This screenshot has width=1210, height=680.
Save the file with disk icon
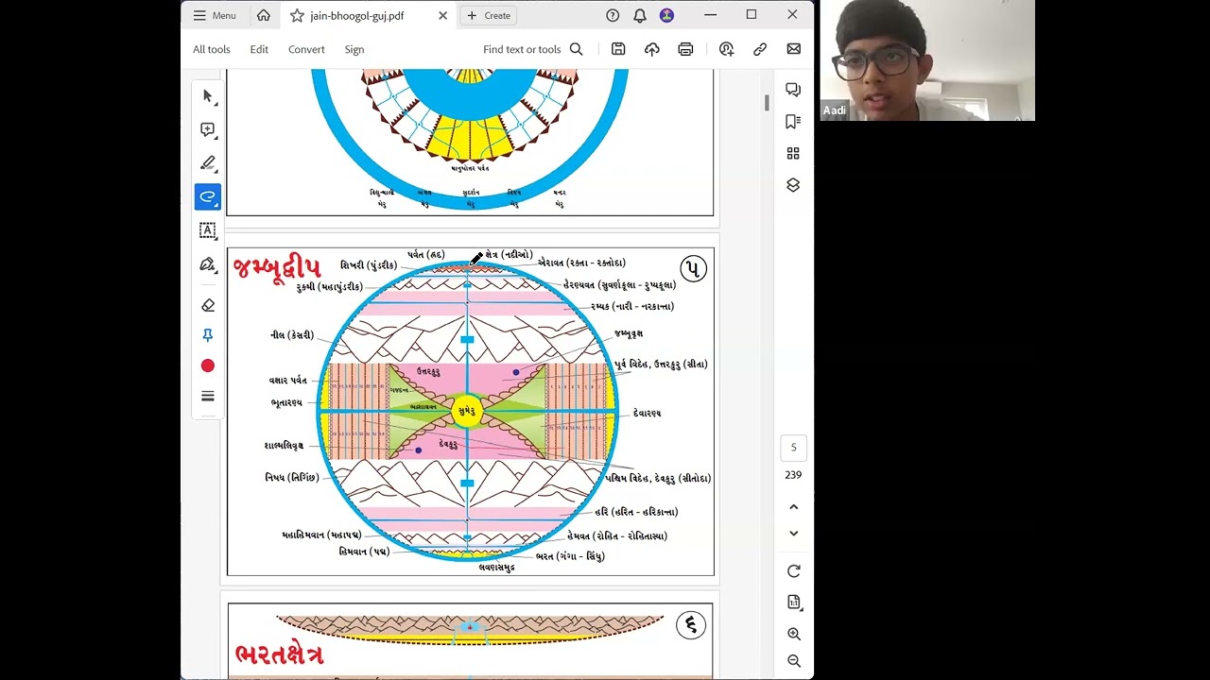coord(618,49)
